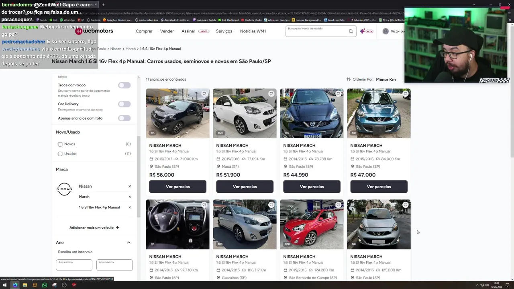Enable Car Delivery toggle
514x289 pixels.
click(x=124, y=104)
